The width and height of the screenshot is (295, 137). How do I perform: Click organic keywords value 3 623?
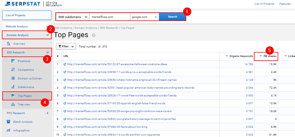click(249, 135)
